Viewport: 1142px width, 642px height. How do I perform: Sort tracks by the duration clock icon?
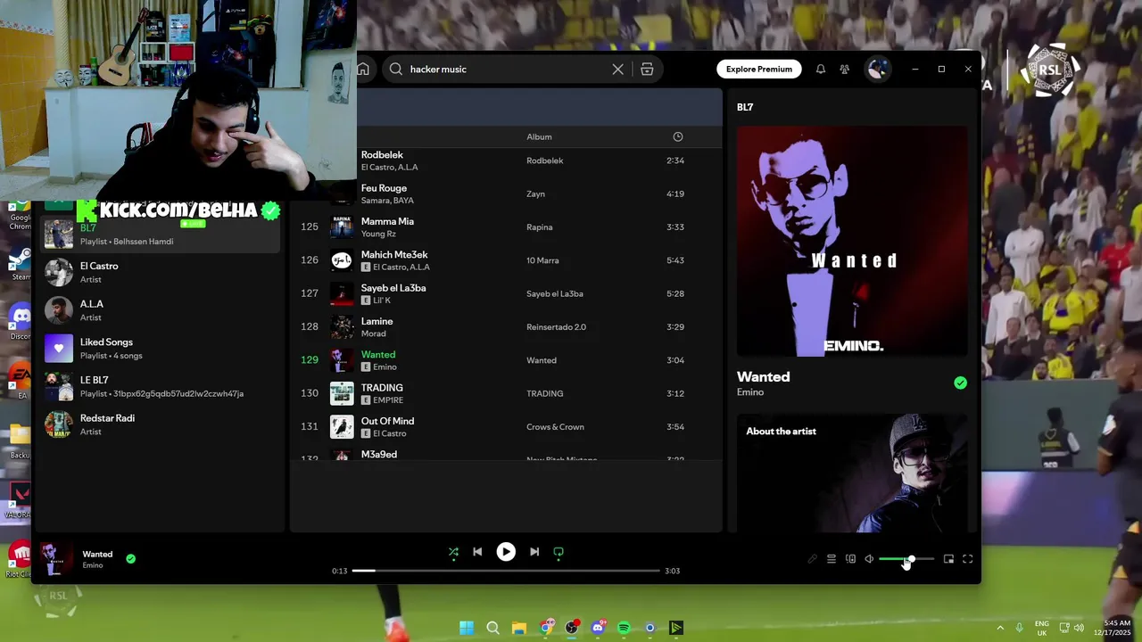678,136
